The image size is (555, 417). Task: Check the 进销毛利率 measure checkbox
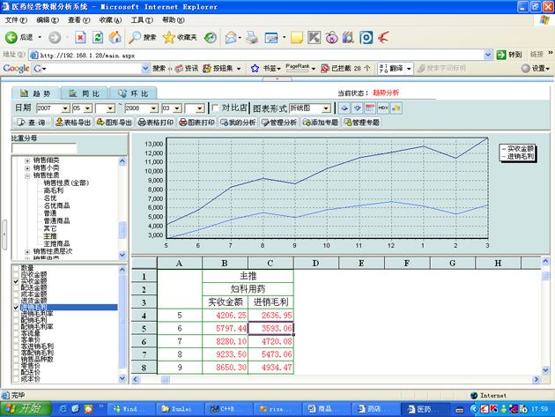(16, 314)
